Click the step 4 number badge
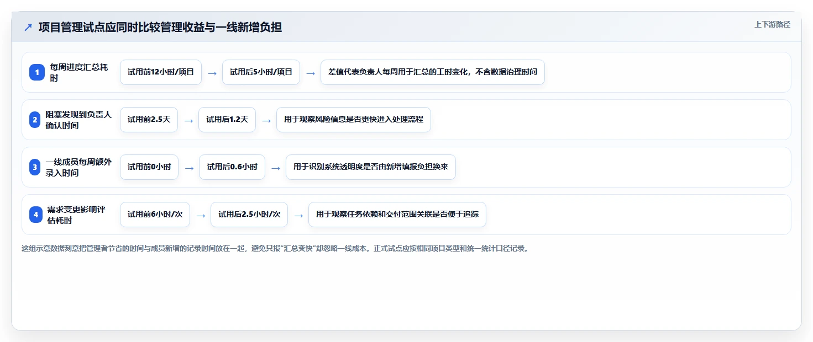 [x=36, y=215]
